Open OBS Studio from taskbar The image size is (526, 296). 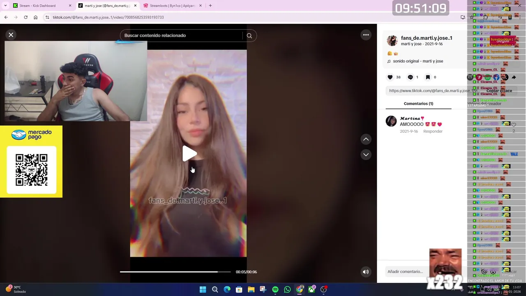[324, 290]
